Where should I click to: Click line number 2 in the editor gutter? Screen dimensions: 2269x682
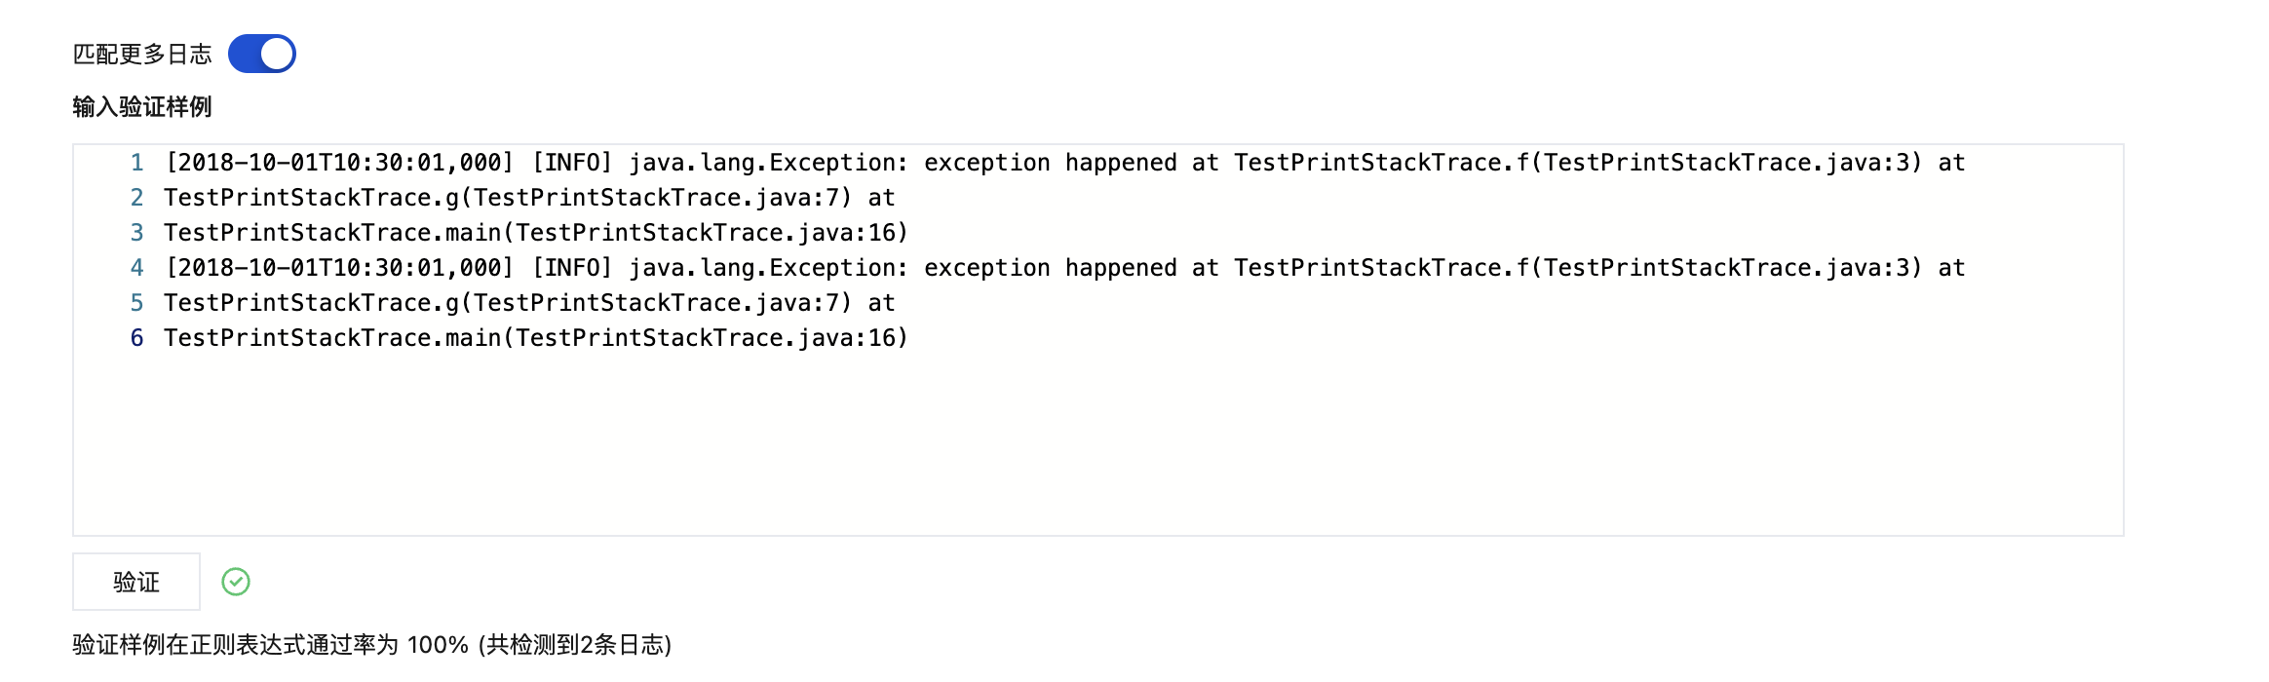pyautogui.click(x=136, y=198)
